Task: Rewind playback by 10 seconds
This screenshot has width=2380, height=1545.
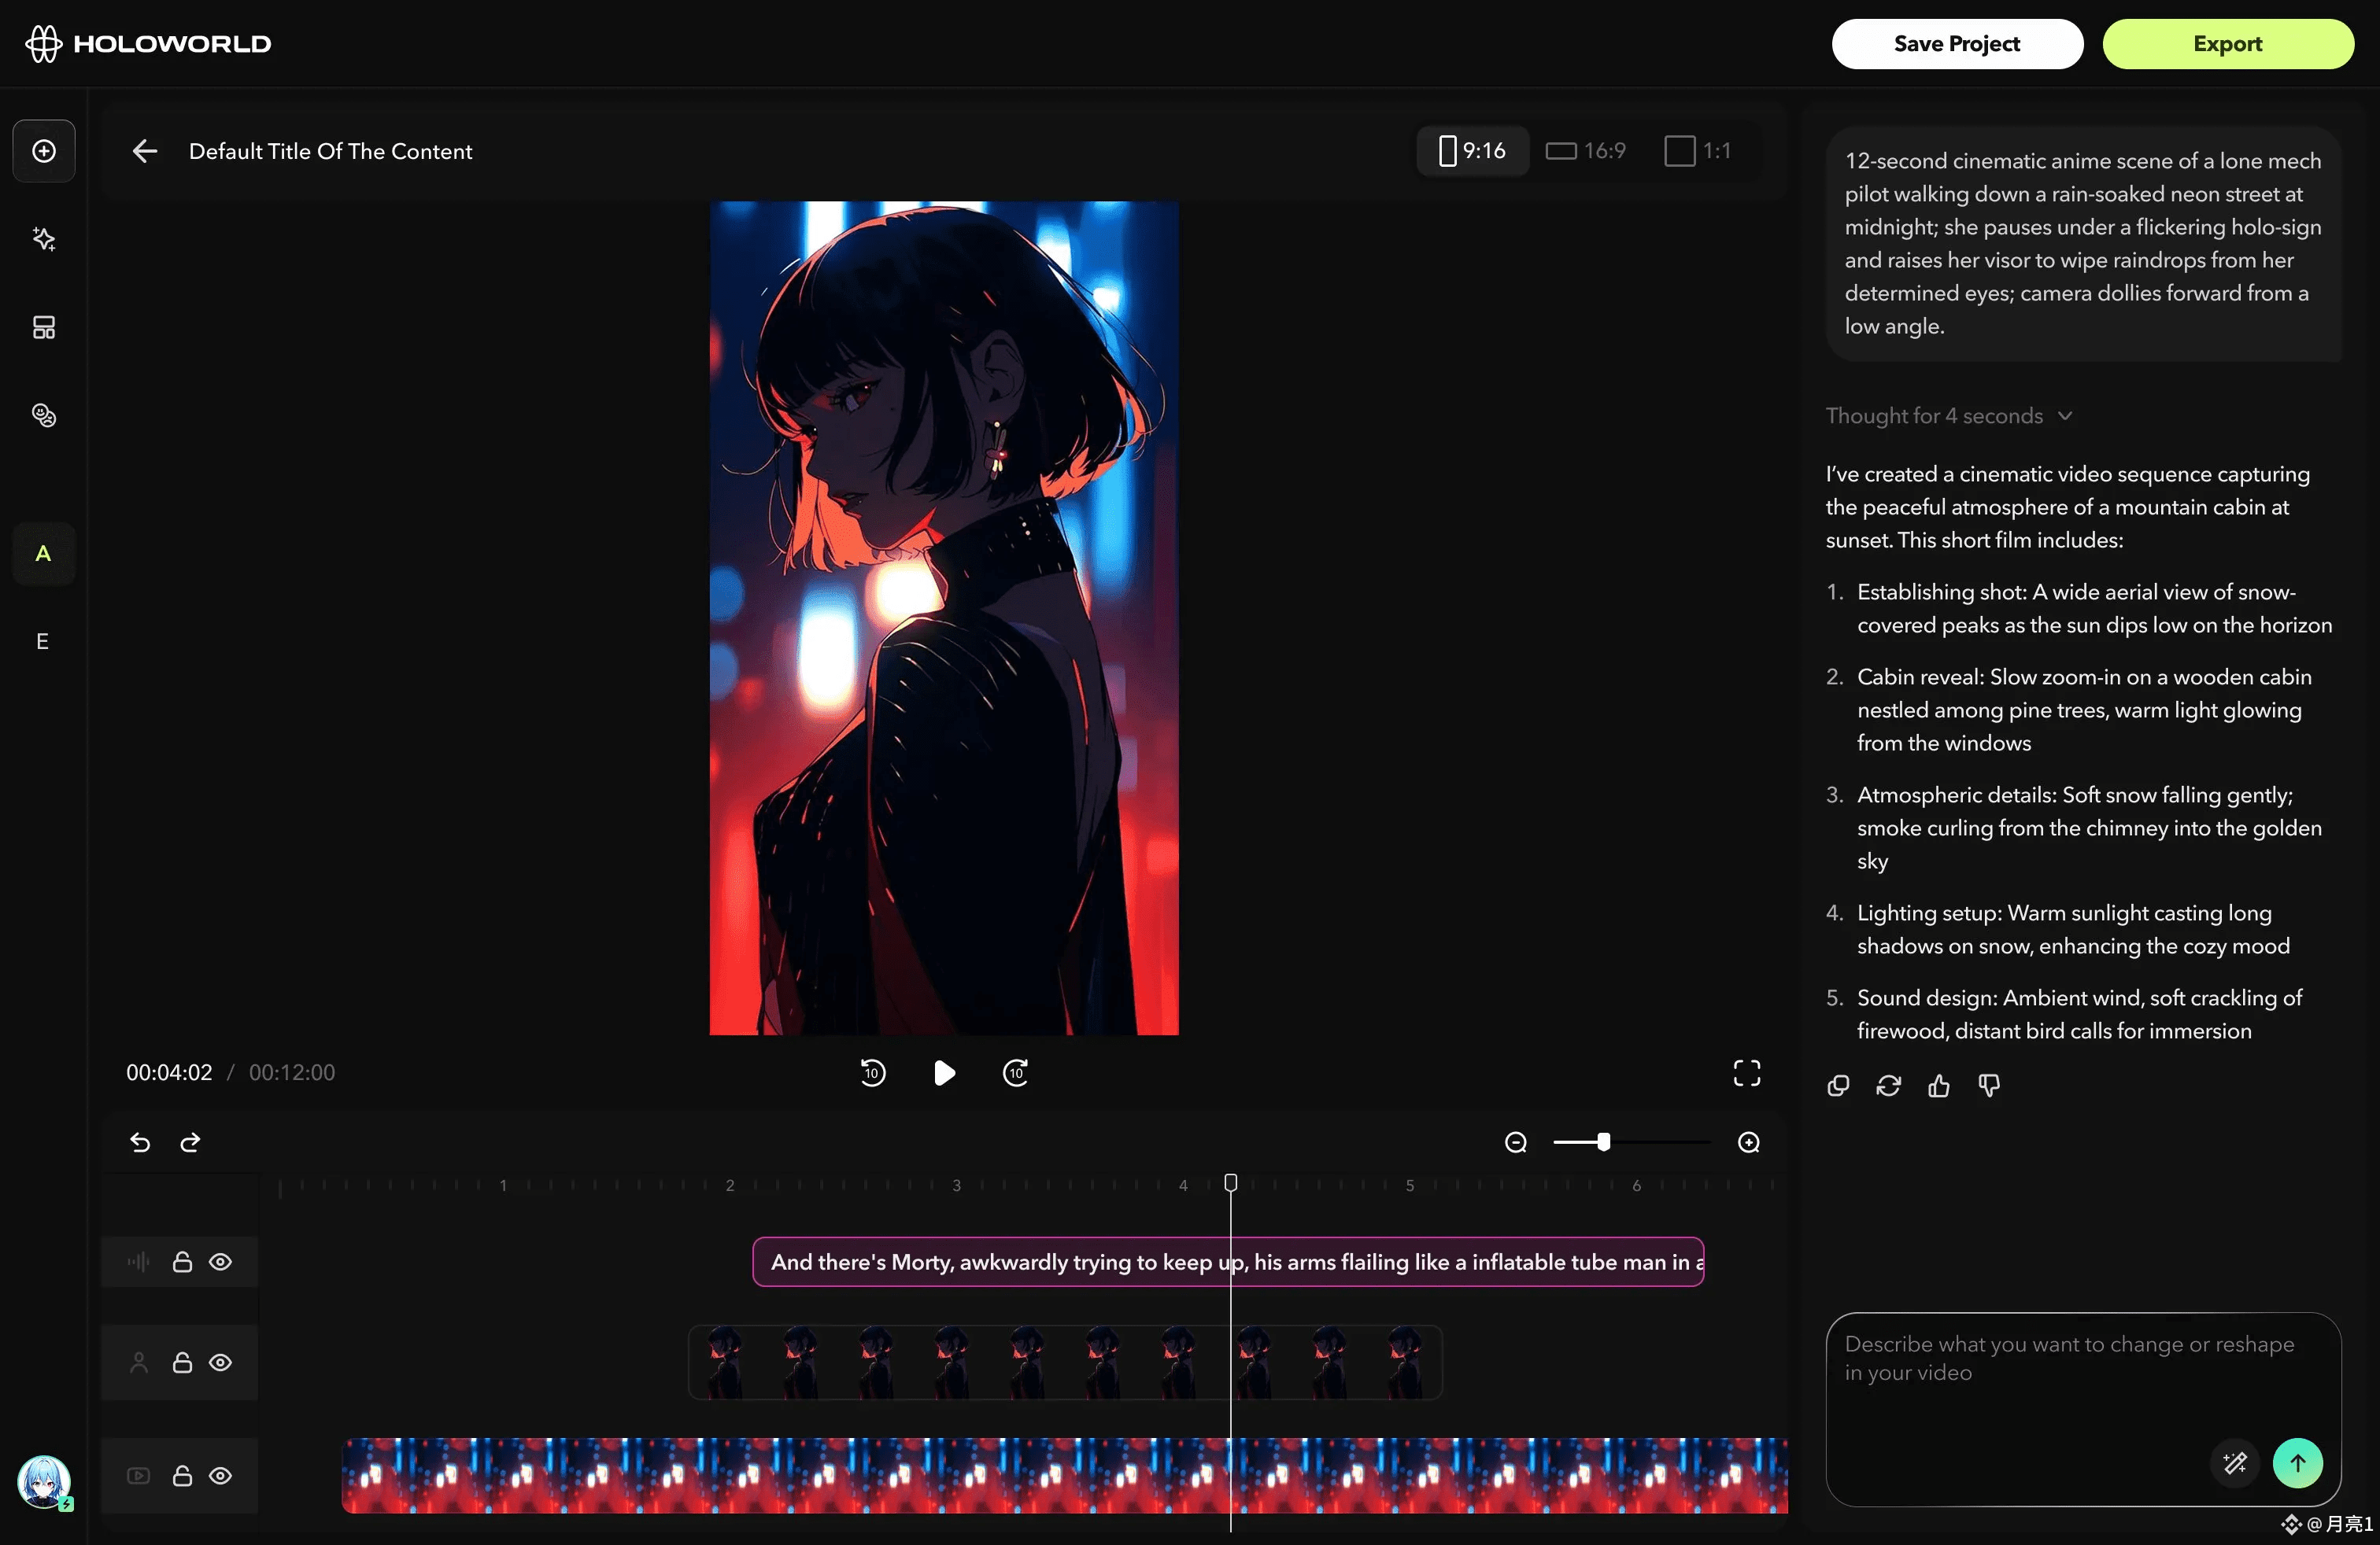Action: [872, 1072]
